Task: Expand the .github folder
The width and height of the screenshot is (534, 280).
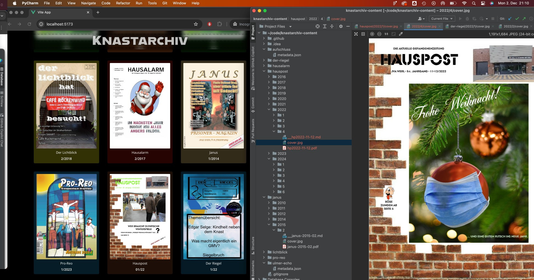Action: coord(264,38)
